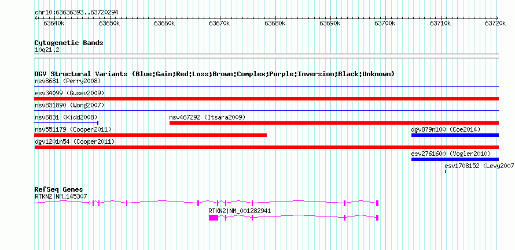
Task: Select the DGV Structural Variants track title
Action: (x=215, y=74)
